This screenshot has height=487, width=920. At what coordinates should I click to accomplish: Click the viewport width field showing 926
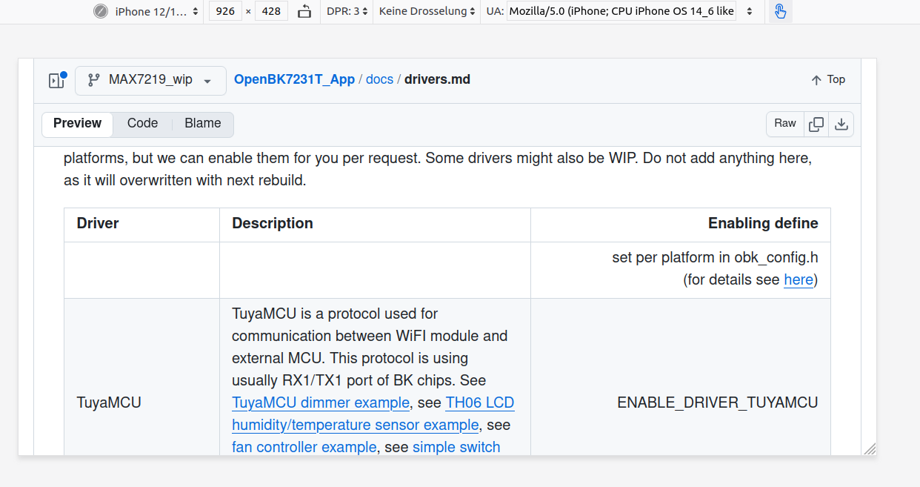tap(225, 11)
